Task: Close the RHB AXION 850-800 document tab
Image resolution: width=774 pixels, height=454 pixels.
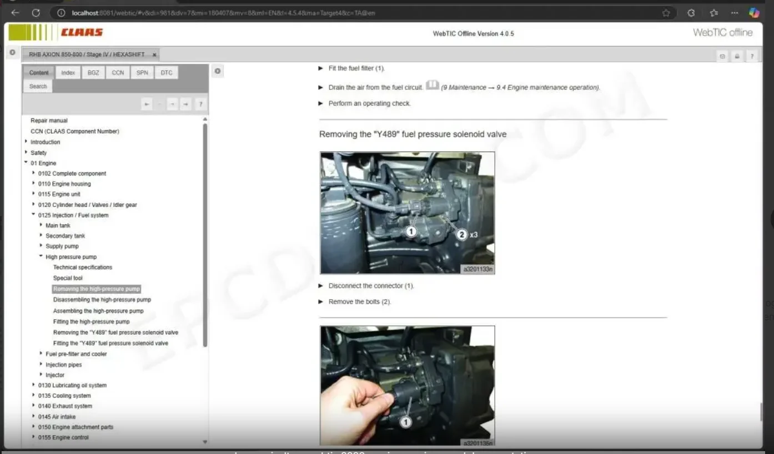Action: pyautogui.click(x=154, y=55)
